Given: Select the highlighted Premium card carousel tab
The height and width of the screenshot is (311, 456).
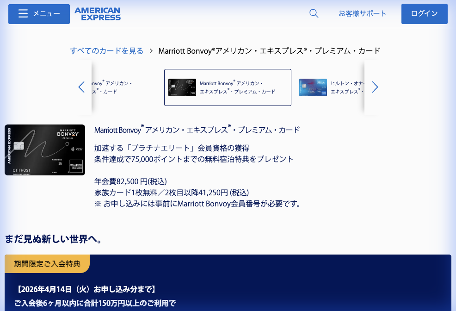Looking at the screenshot, I should pyautogui.click(x=228, y=87).
